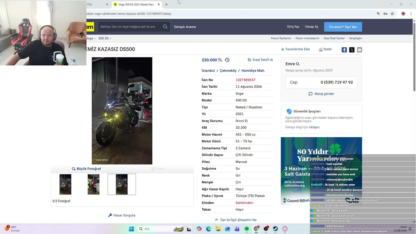416x234 pixels.
Task: Click the complaint flag icon
Action: click(217, 220)
